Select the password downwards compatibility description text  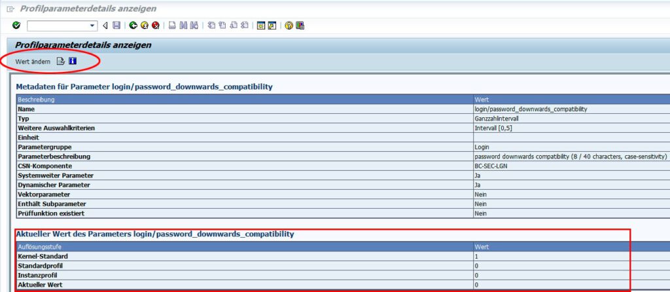pos(571,156)
